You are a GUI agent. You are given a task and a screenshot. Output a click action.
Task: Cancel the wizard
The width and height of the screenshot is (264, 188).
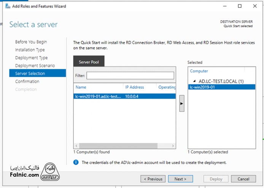tap(243, 179)
